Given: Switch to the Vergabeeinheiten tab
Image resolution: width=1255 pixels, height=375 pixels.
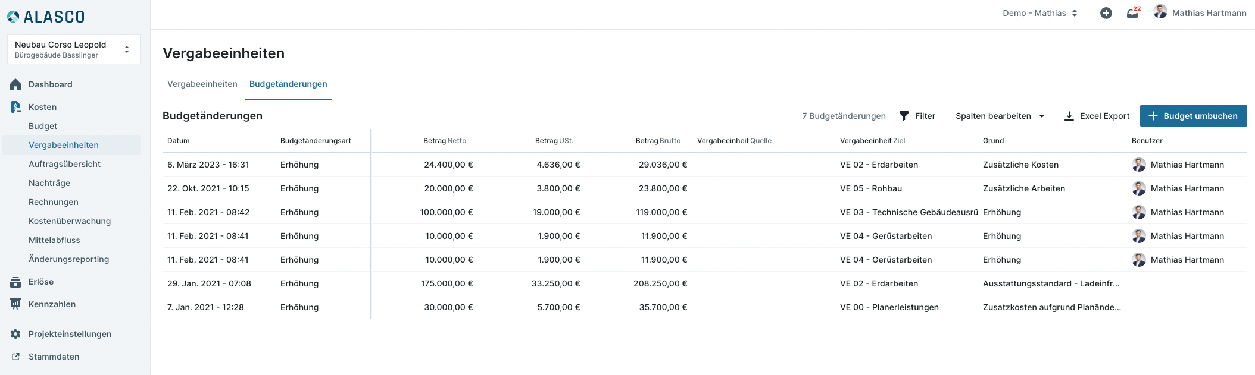Looking at the screenshot, I should coord(202,84).
